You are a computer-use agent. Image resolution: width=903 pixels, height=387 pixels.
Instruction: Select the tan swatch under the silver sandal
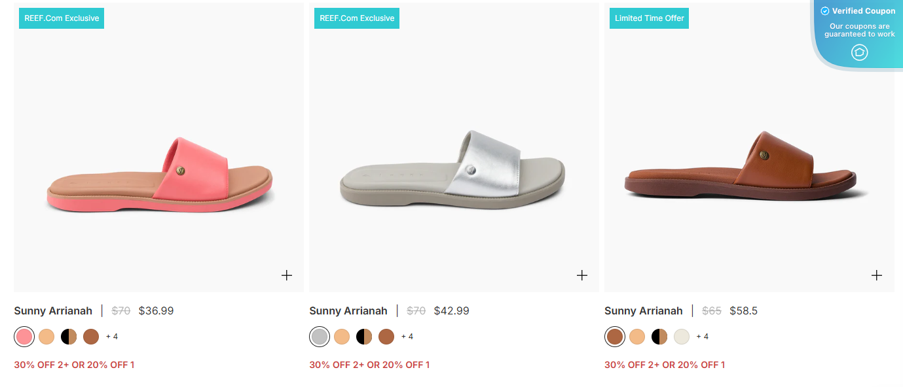(x=342, y=336)
